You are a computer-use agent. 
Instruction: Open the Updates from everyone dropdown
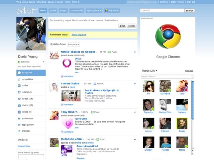(x=74, y=45)
